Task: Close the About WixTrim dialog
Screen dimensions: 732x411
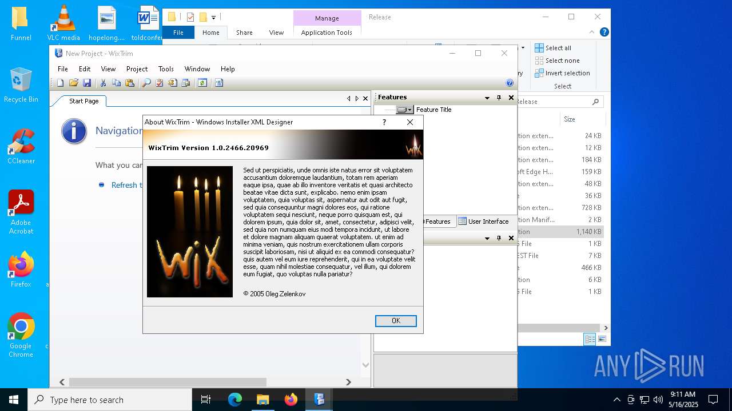Action: tap(410, 122)
